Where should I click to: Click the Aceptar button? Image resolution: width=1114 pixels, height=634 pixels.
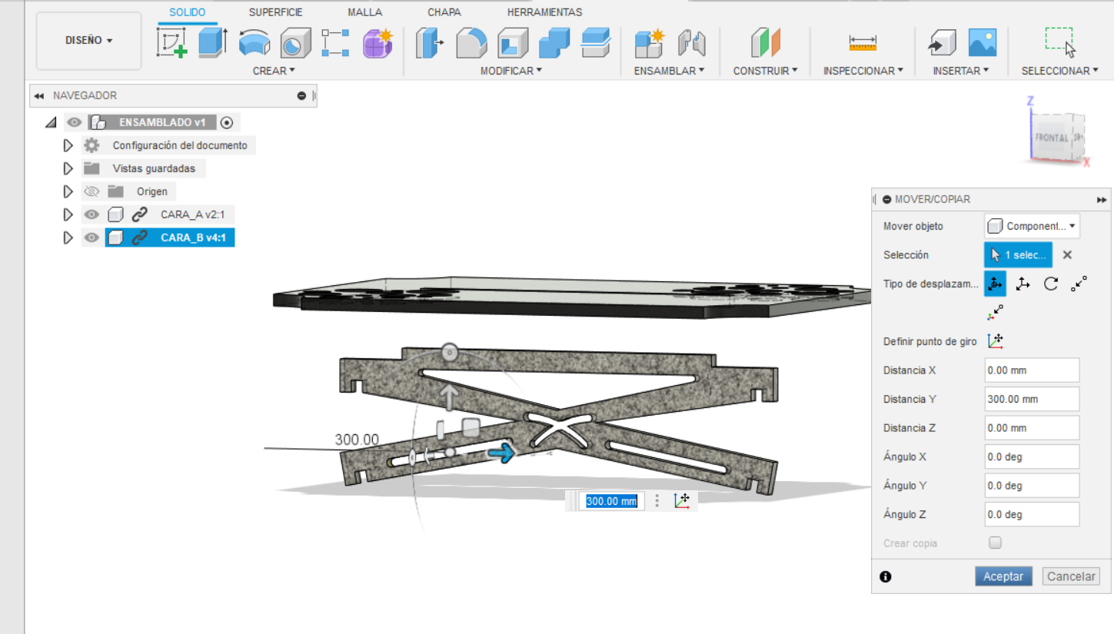click(x=1003, y=576)
